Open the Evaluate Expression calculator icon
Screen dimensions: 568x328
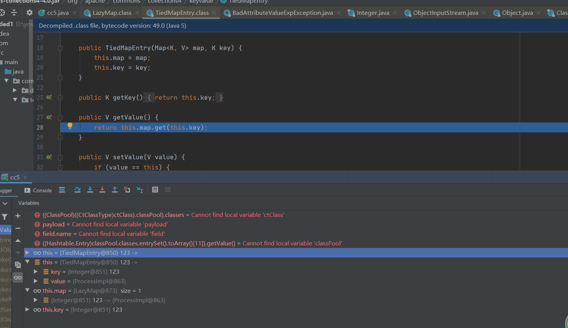(x=155, y=190)
